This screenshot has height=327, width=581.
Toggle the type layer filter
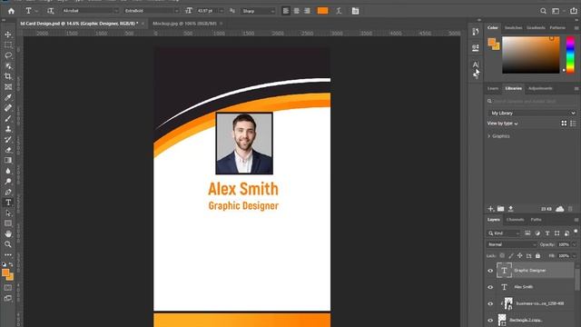coord(547,233)
